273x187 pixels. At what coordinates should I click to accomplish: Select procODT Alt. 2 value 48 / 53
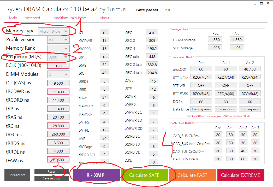(250, 69)
